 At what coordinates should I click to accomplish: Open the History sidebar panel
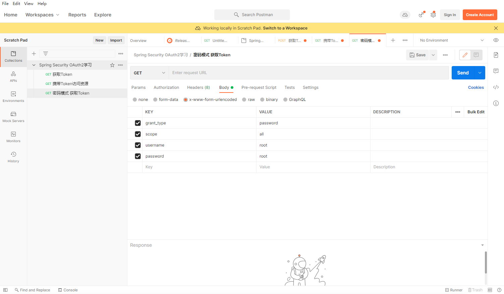point(13,157)
